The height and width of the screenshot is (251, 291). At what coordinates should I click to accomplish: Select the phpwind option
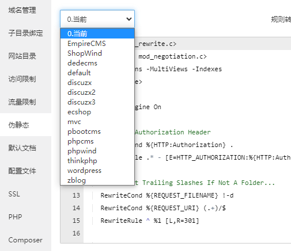coord(97,151)
